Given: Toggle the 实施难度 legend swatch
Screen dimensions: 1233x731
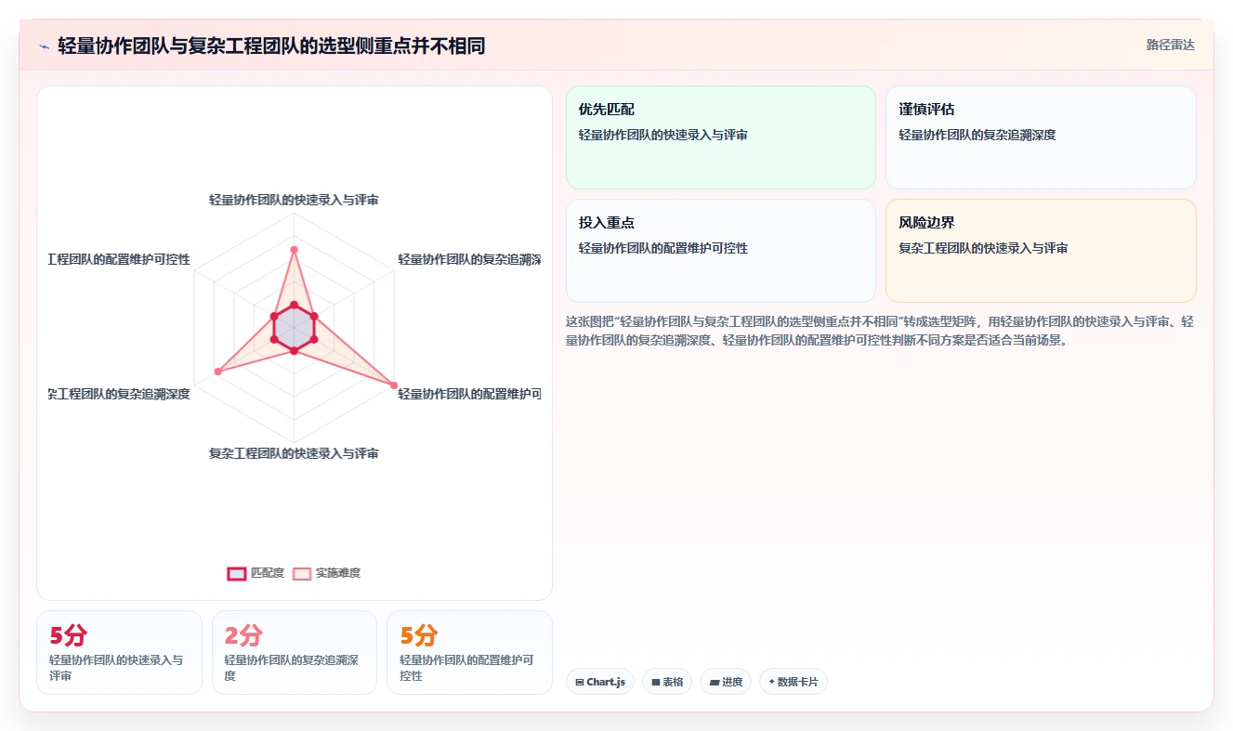Looking at the screenshot, I should click(x=302, y=573).
